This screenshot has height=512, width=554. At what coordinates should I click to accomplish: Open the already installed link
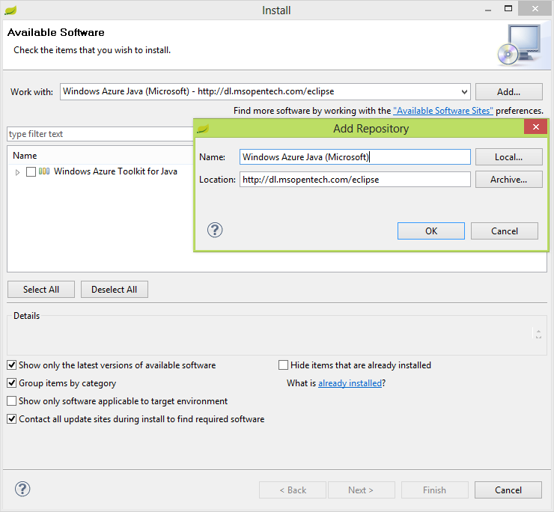click(350, 383)
